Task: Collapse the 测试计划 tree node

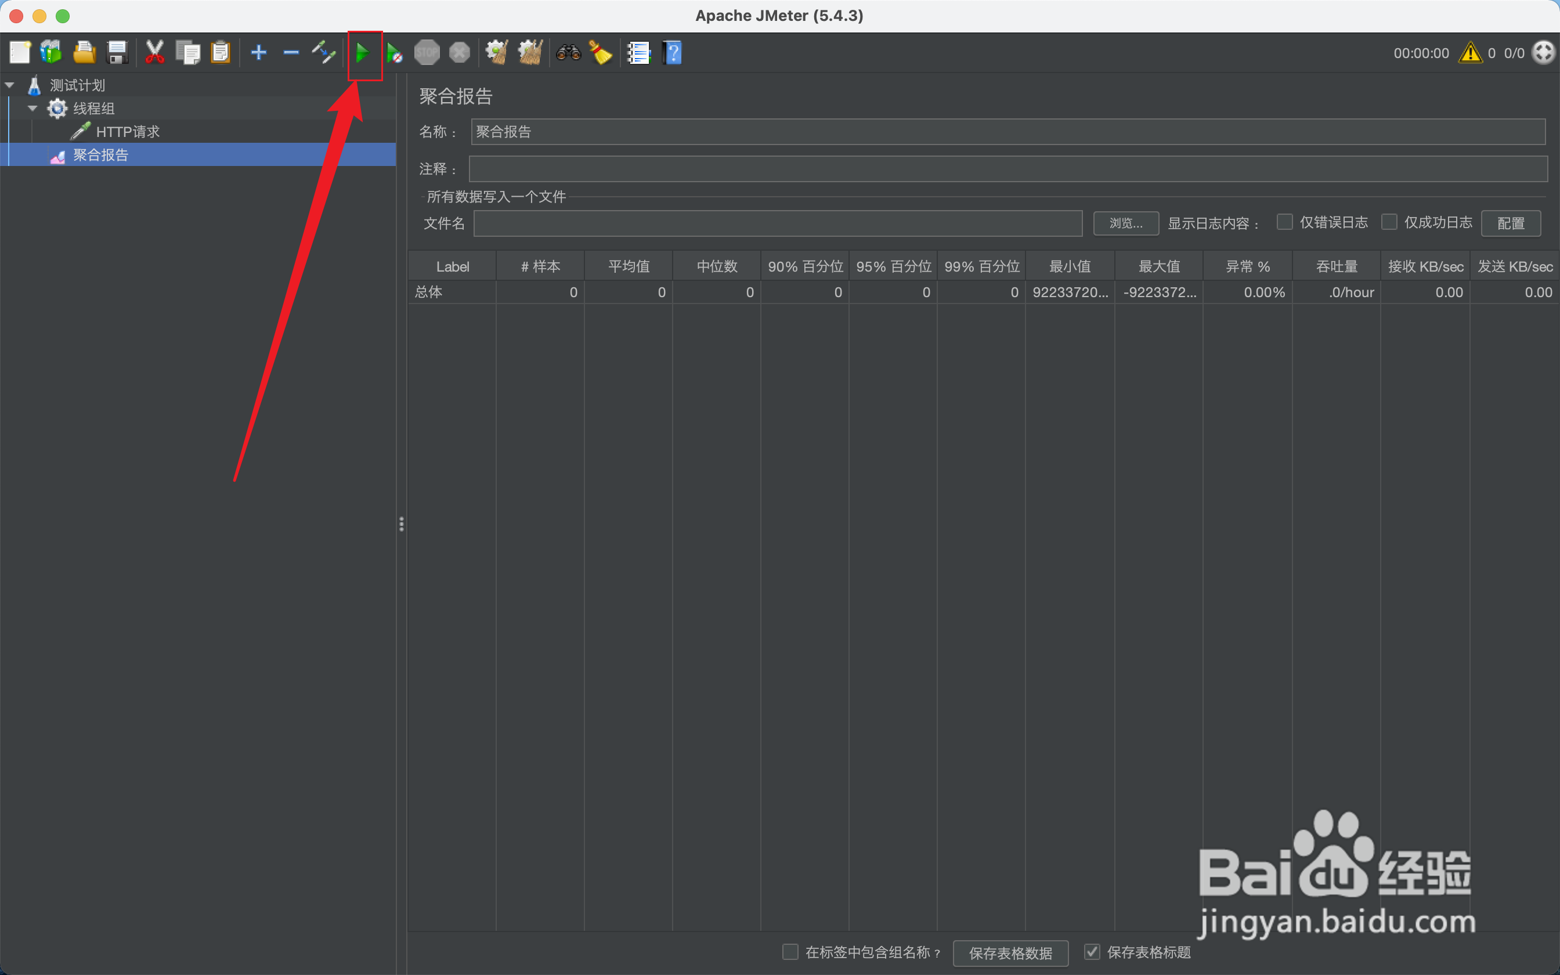Action: click(x=10, y=85)
